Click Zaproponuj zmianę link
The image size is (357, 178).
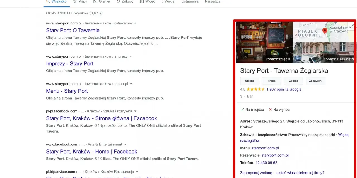[x=256, y=173]
